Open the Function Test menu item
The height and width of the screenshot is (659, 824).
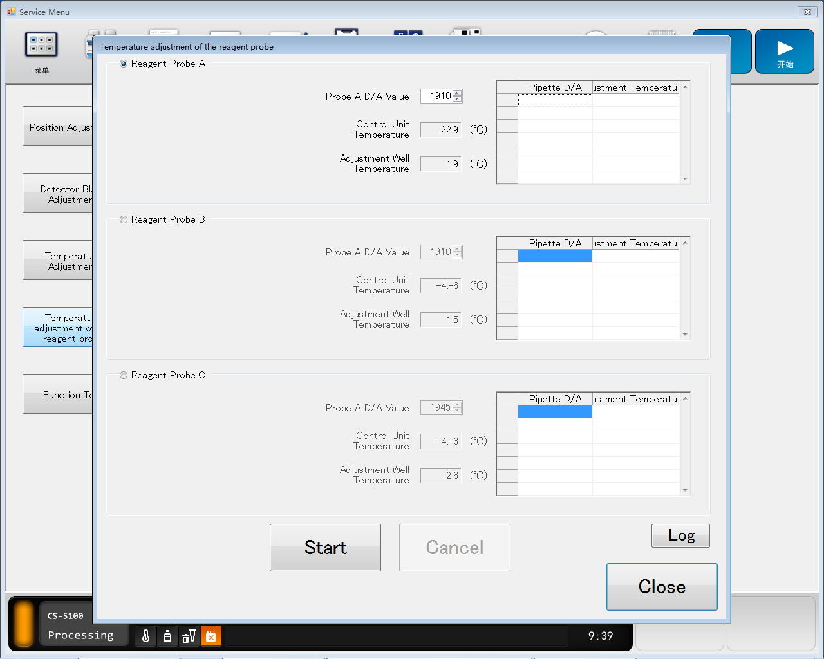click(x=58, y=394)
